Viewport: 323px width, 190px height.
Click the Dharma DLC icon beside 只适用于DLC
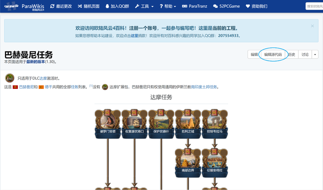(10, 78)
